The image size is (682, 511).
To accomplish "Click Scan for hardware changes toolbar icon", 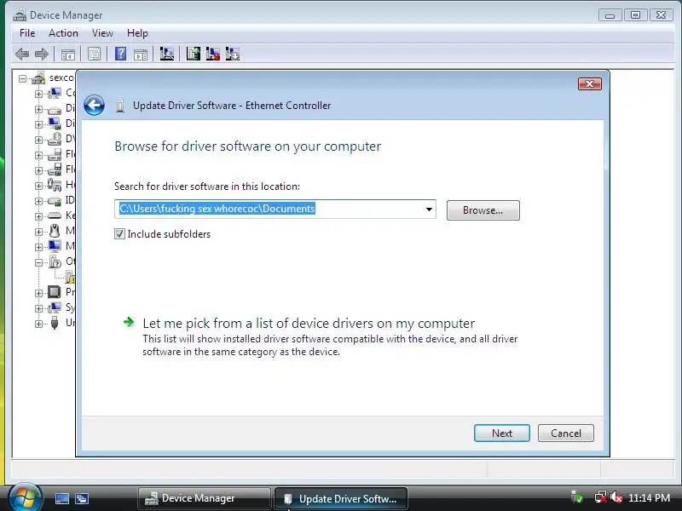I will [166, 54].
